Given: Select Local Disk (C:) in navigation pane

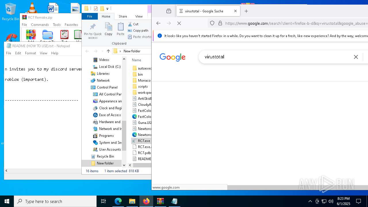Looking at the screenshot, I should coord(110,67).
